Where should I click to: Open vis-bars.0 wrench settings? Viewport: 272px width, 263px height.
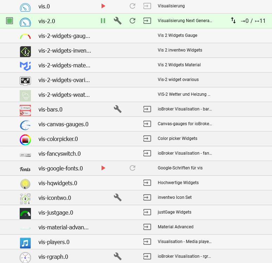118,109
